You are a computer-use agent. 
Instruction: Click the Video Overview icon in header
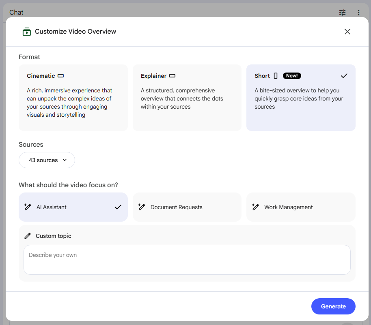coord(27,32)
